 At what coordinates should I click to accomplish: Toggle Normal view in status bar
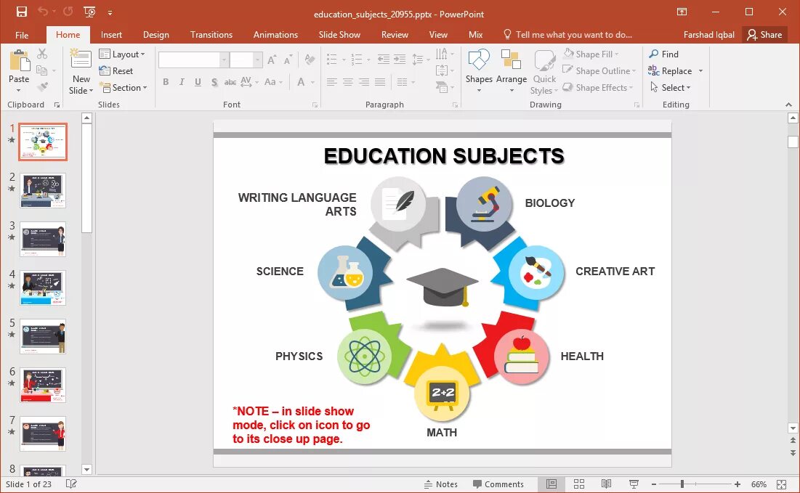(551, 484)
